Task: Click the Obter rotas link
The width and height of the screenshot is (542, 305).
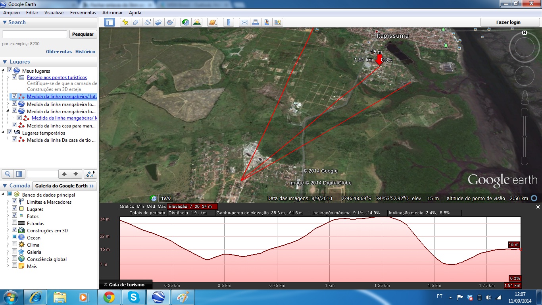Action: [x=59, y=52]
